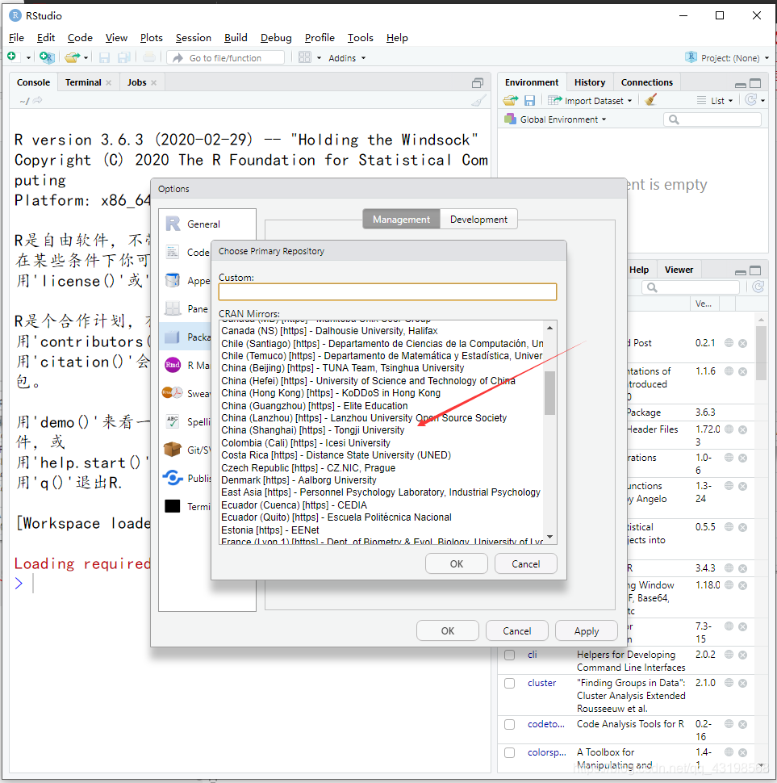Click the Custom repository input field

coord(387,291)
